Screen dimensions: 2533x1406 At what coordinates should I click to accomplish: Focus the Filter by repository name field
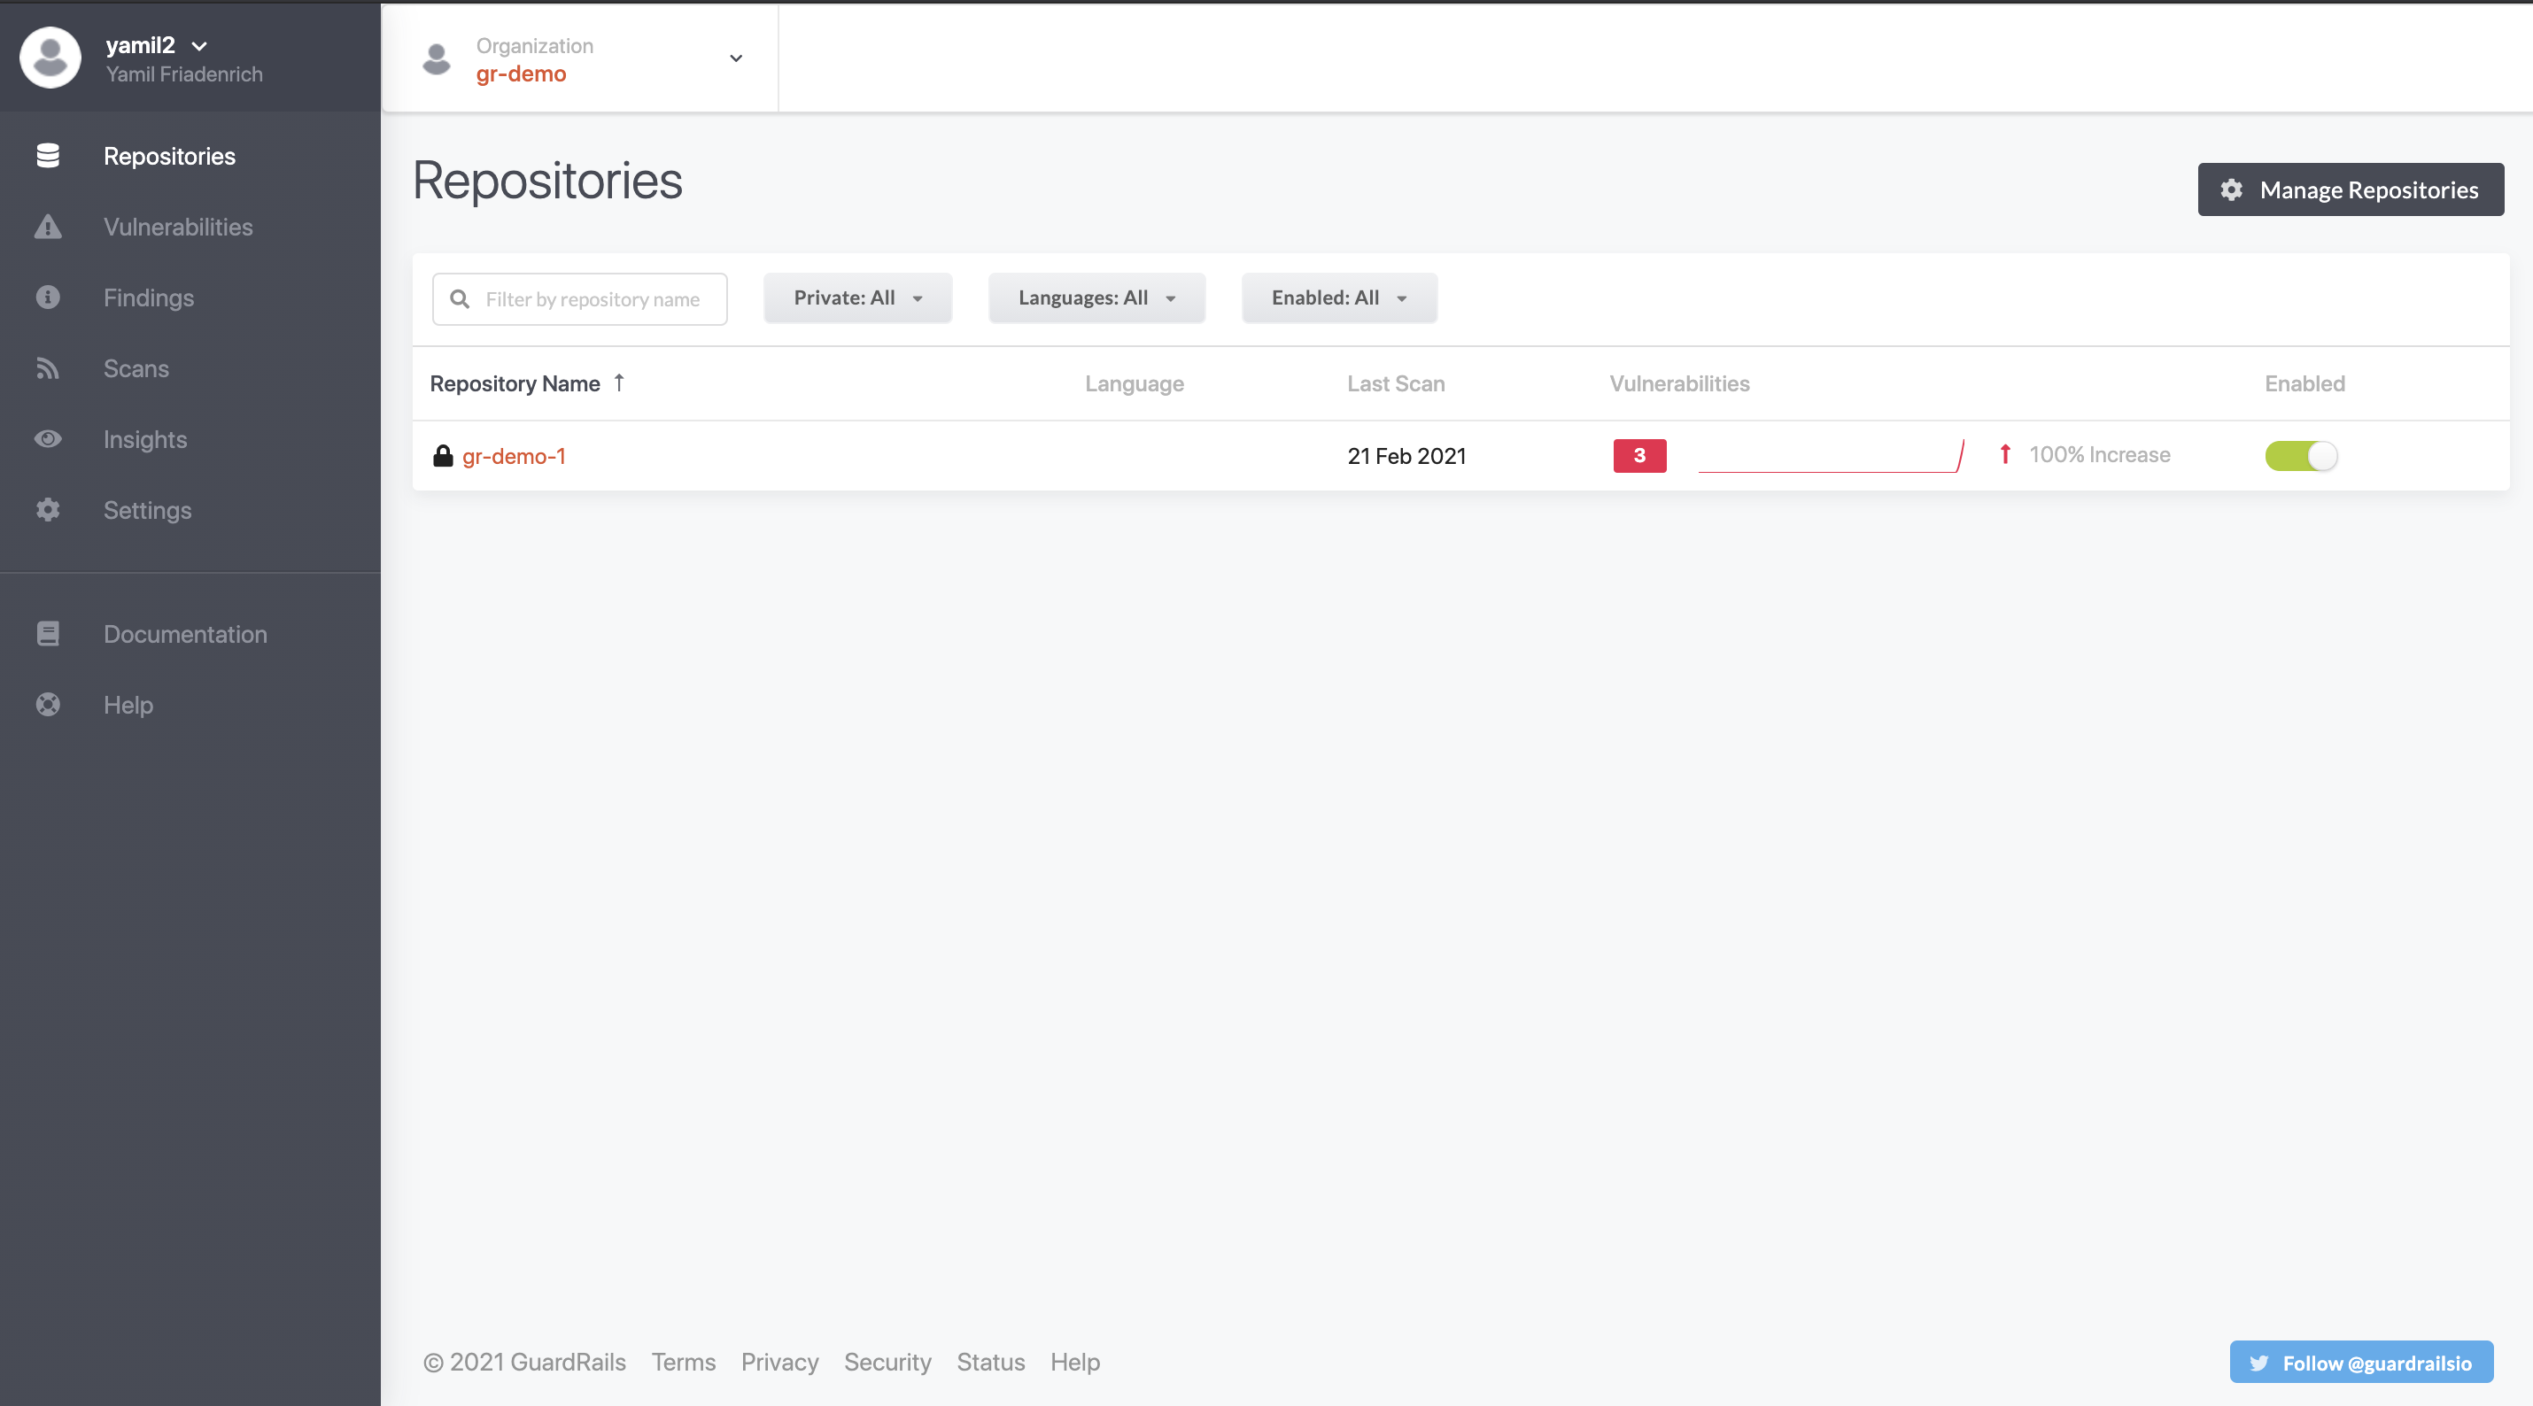pyautogui.click(x=579, y=297)
